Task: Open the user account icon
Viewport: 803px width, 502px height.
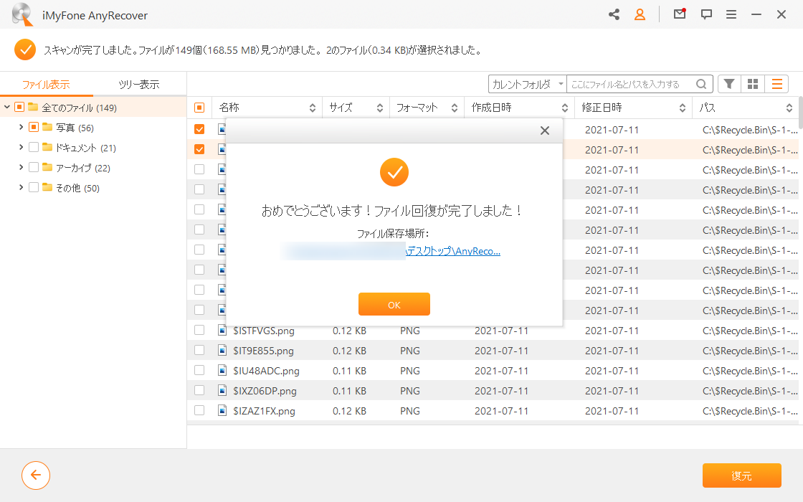Action: tap(640, 14)
